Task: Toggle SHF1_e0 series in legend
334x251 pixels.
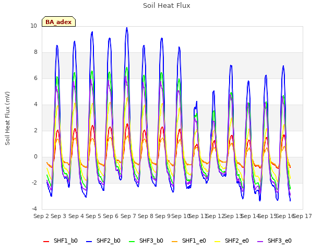Action: pyautogui.click(x=189, y=241)
